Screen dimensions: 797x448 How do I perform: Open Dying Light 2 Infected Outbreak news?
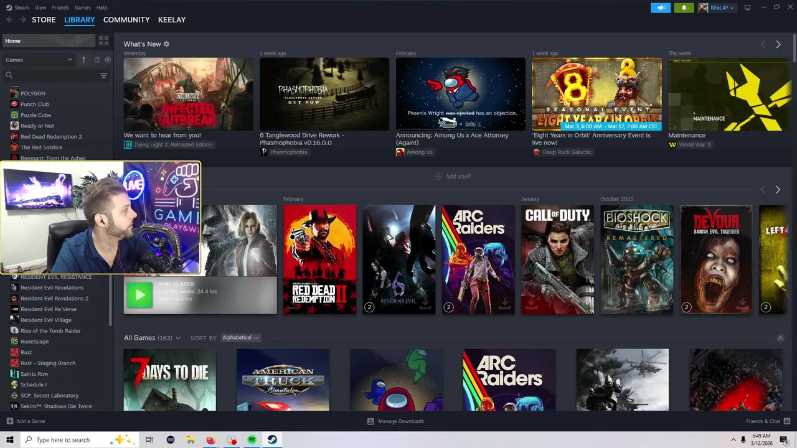(x=188, y=94)
